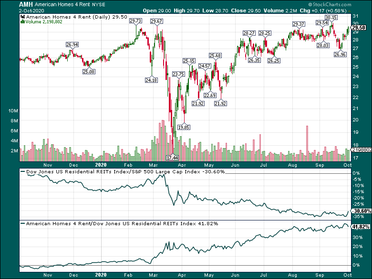
Task: Click the 24.57 price label
Action: (205, 66)
